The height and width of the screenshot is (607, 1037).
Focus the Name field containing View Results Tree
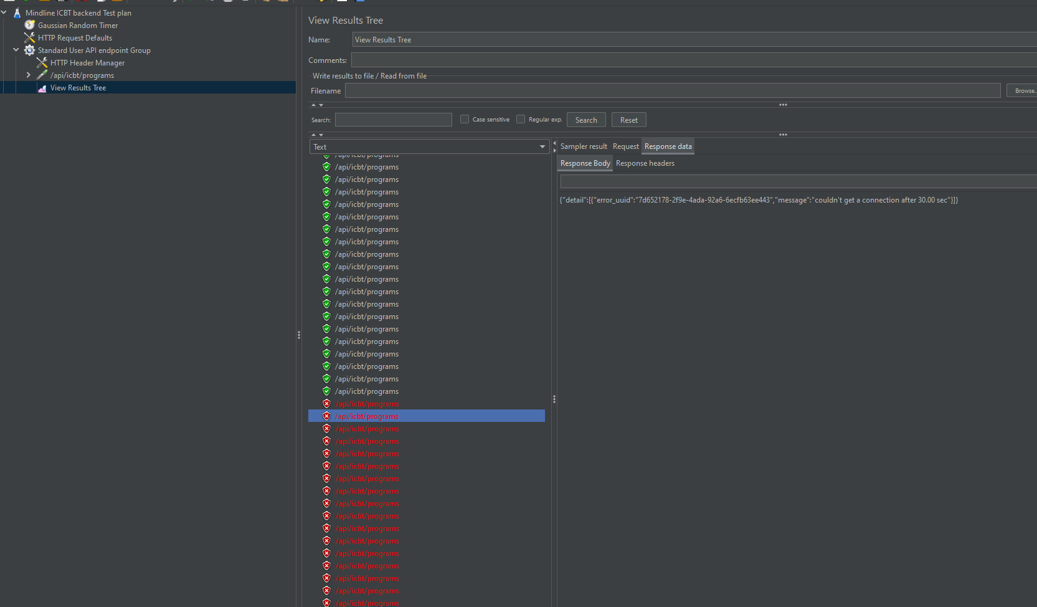tap(694, 39)
